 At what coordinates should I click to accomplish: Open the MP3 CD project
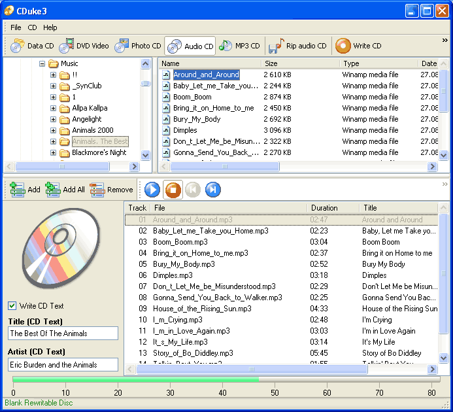(239, 46)
